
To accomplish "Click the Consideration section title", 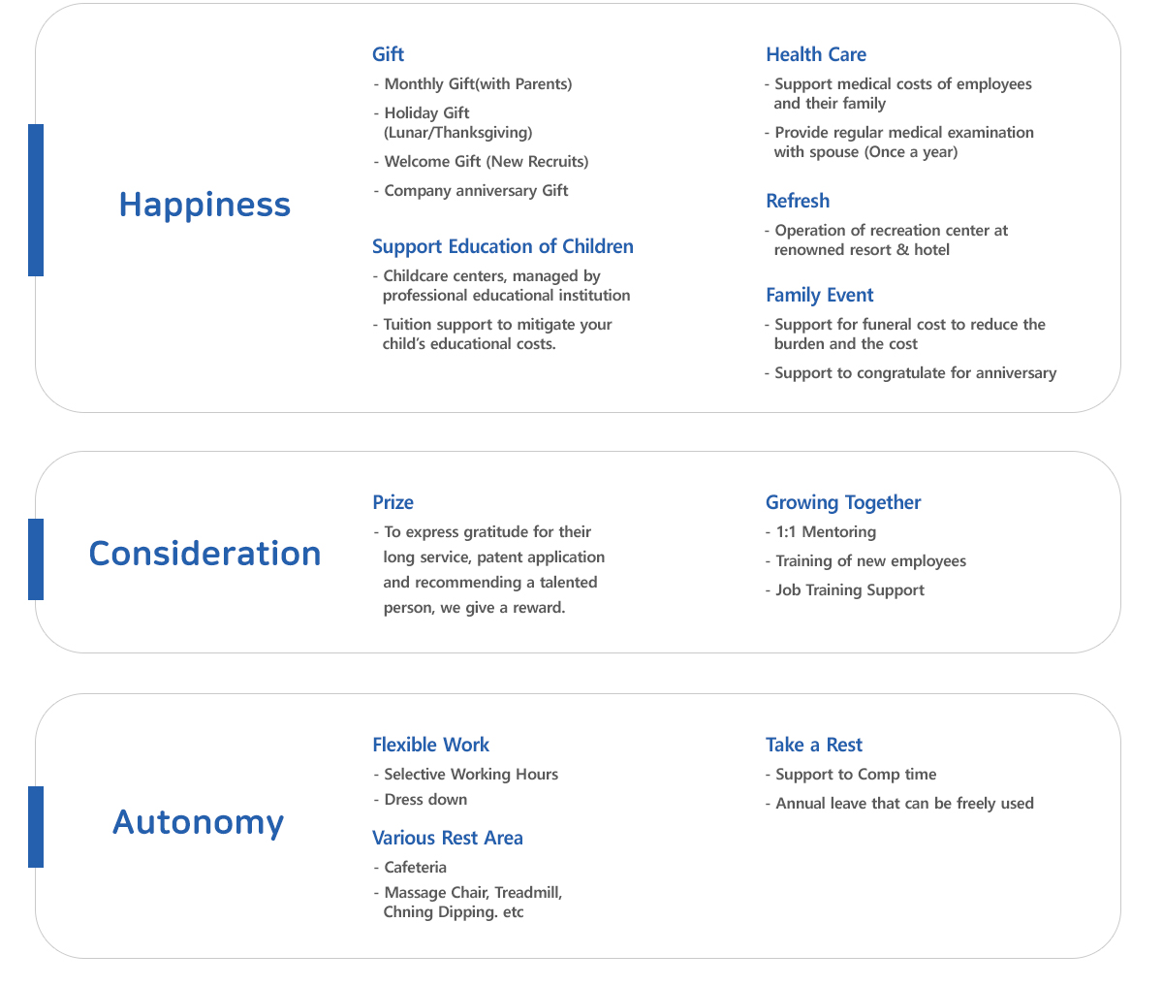I will (204, 554).
